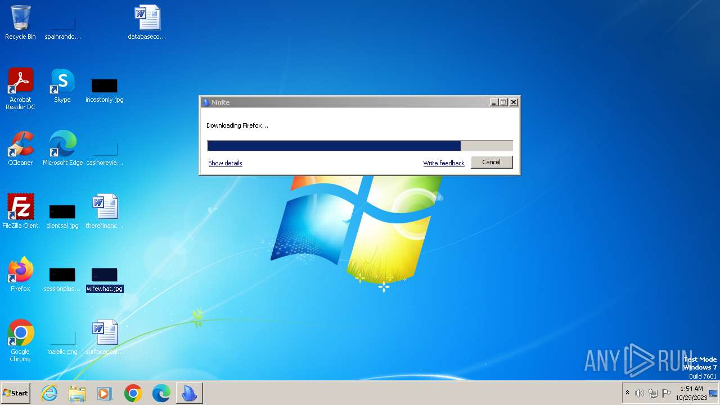720x405 pixels.
Task: Switch to Ninite taskbar button
Action: coord(189,393)
